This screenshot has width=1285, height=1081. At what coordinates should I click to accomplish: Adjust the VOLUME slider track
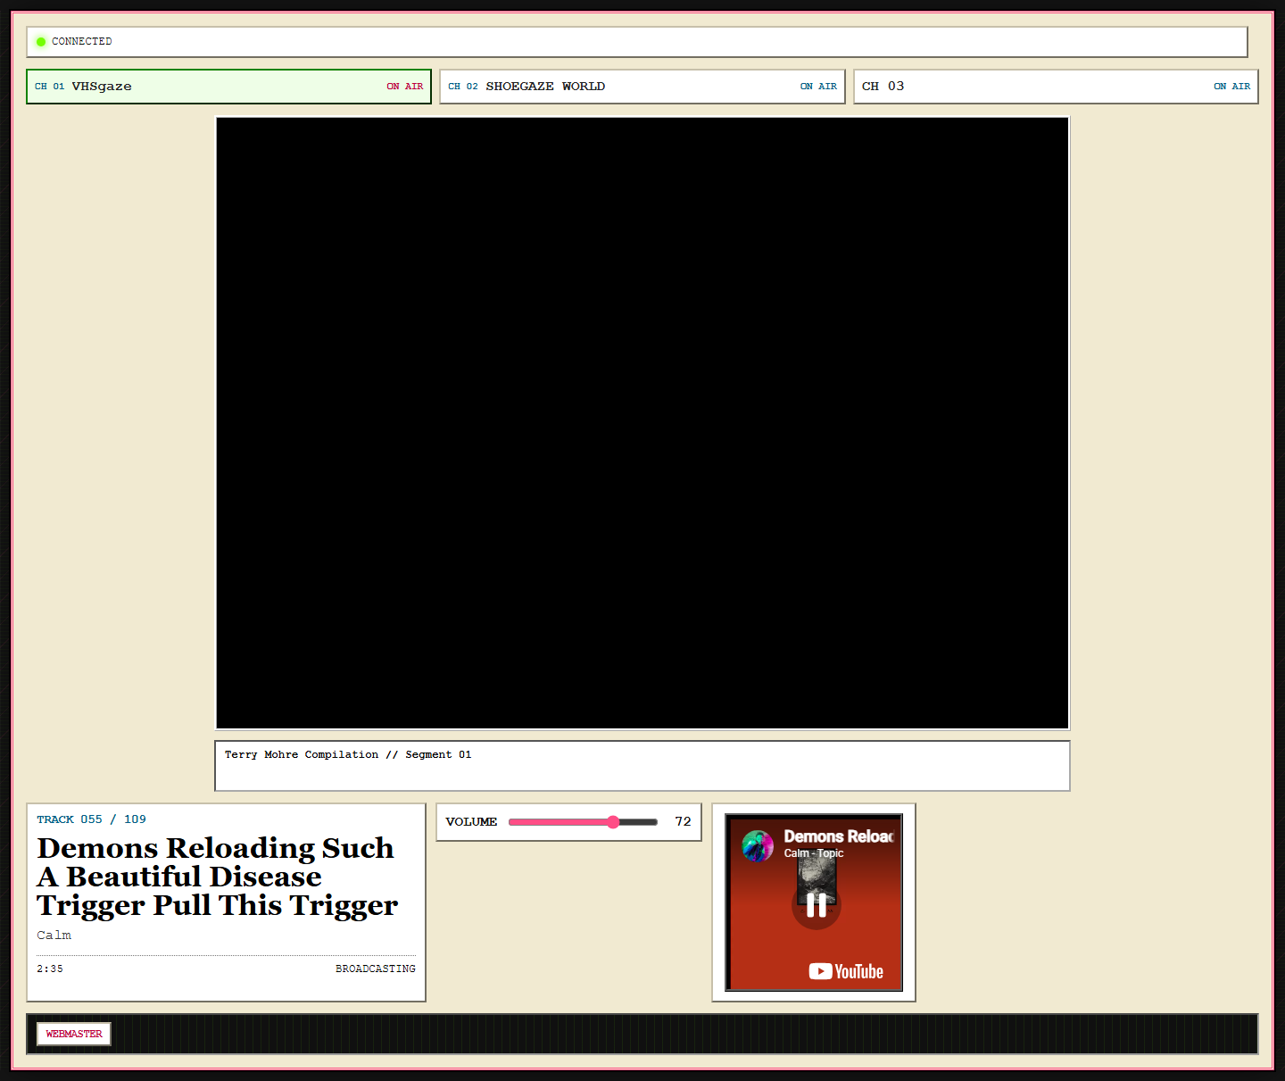(583, 822)
